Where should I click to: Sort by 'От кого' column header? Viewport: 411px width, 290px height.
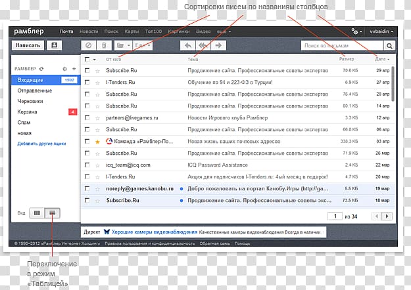point(114,59)
